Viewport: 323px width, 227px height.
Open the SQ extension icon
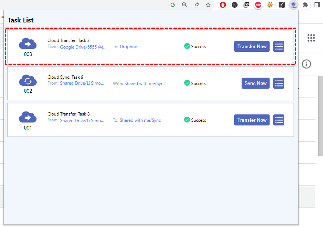point(270,5)
